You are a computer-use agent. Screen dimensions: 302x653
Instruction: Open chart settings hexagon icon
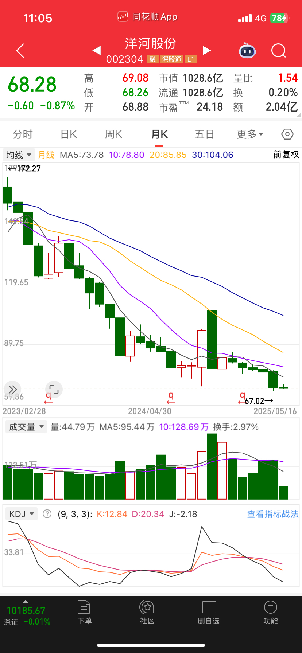[287, 134]
